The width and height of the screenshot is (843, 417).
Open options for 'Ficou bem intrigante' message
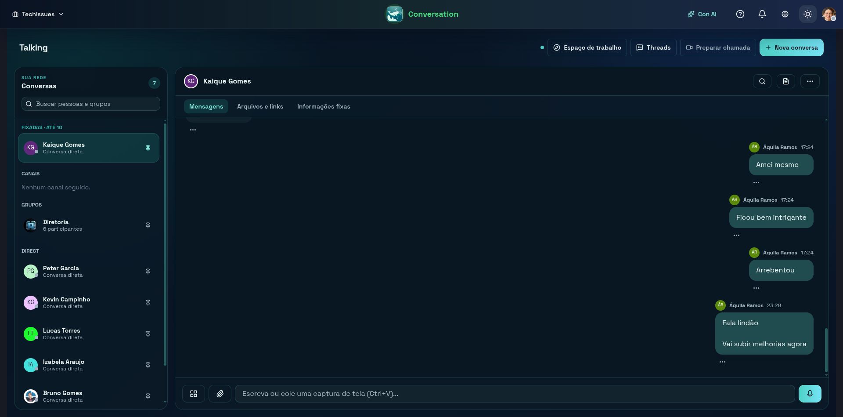[736, 235]
